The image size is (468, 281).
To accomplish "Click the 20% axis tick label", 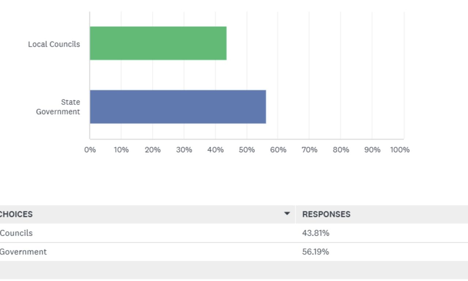I will pyautogui.click(x=152, y=150).
